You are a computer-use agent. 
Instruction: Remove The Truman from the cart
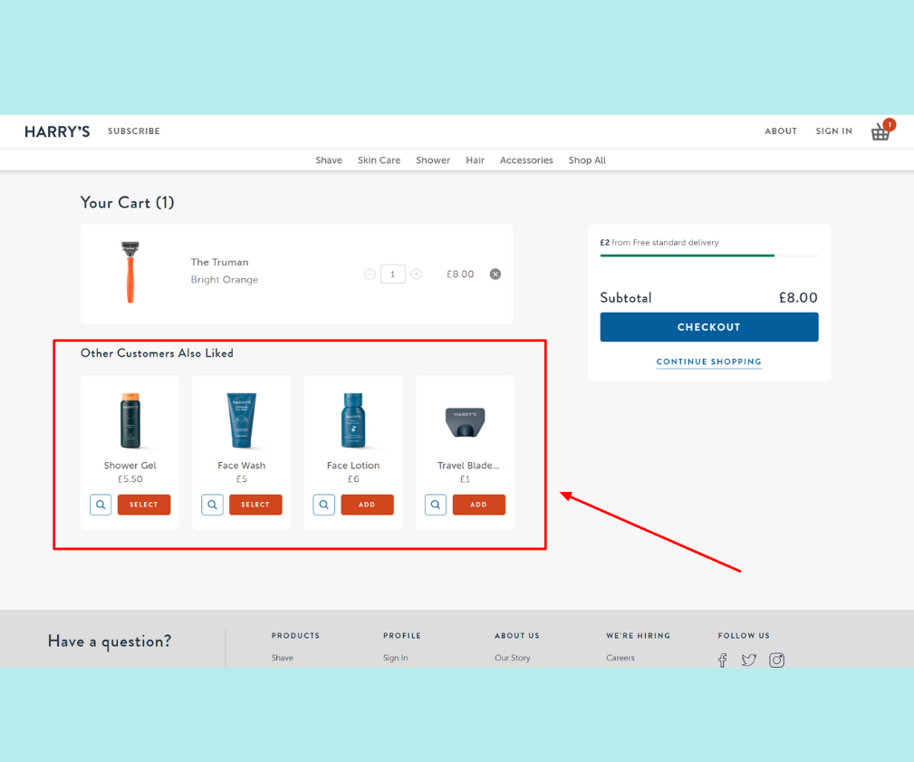(495, 274)
